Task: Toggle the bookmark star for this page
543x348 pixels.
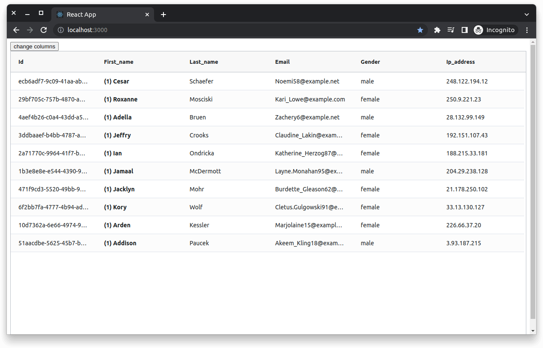Action: (x=420, y=30)
